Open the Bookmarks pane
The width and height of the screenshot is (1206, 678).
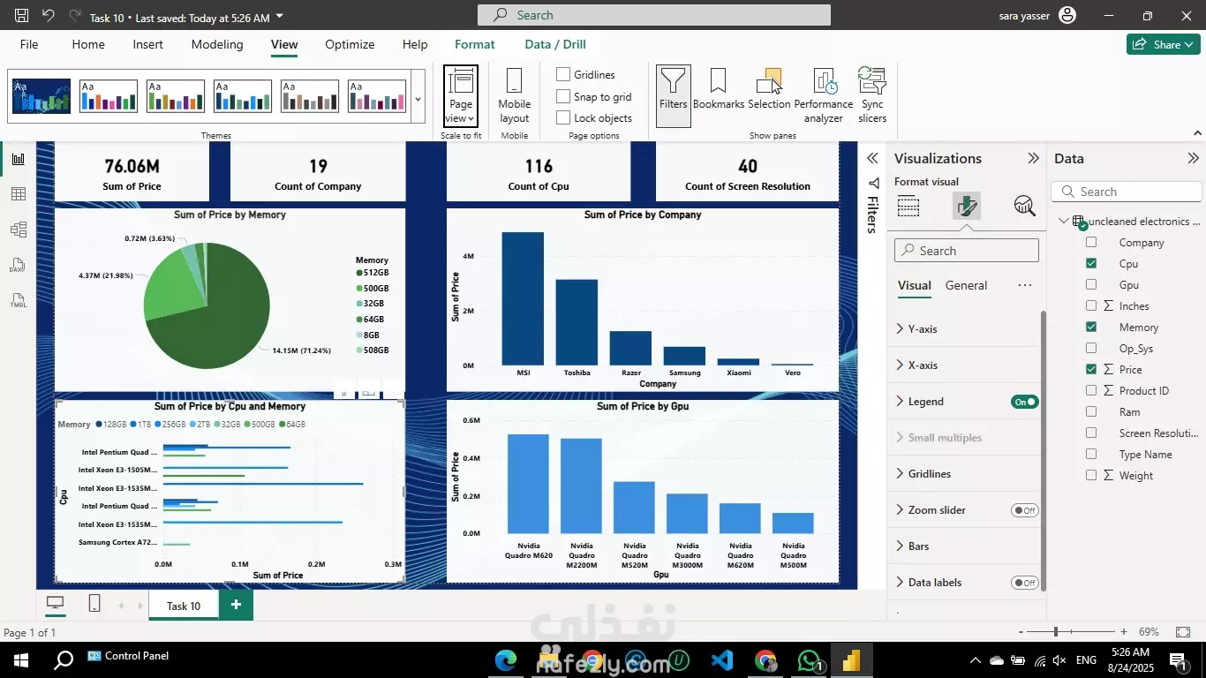(x=719, y=89)
